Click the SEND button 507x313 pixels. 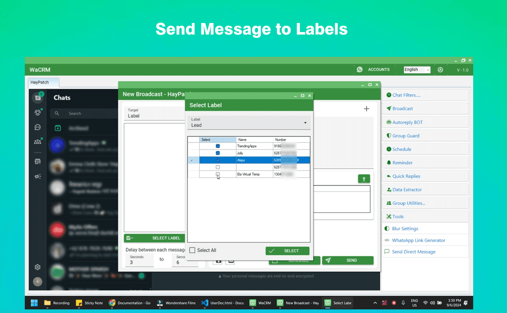tap(347, 260)
